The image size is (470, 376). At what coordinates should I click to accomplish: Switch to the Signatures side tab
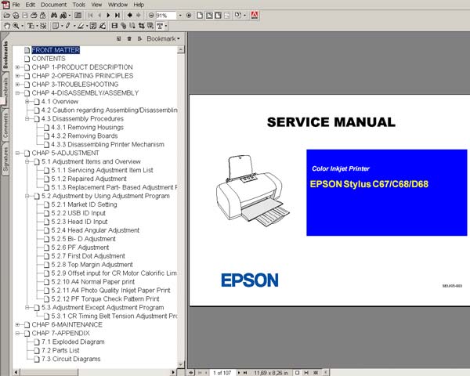pyautogui.click(x=5, y=159)
